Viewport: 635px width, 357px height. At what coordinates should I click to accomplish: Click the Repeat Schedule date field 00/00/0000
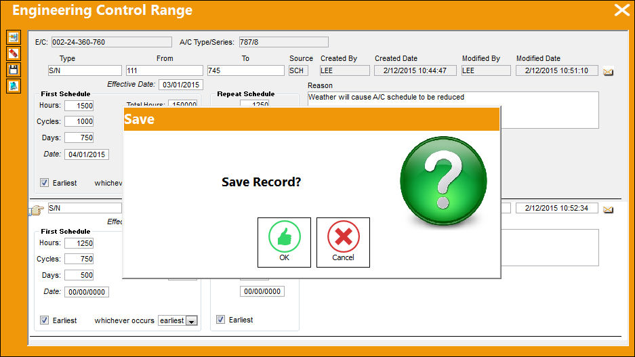pos(262,291)
